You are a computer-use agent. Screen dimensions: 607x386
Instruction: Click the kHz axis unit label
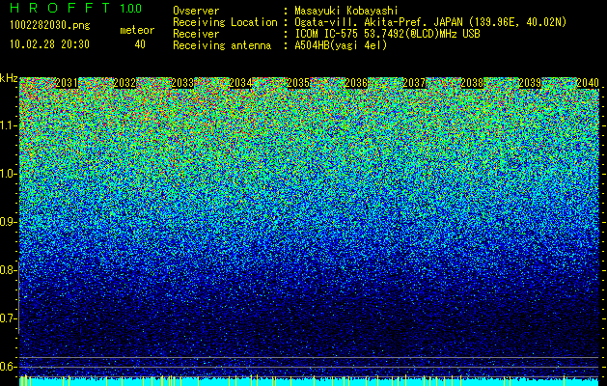(x=9, y=78)
